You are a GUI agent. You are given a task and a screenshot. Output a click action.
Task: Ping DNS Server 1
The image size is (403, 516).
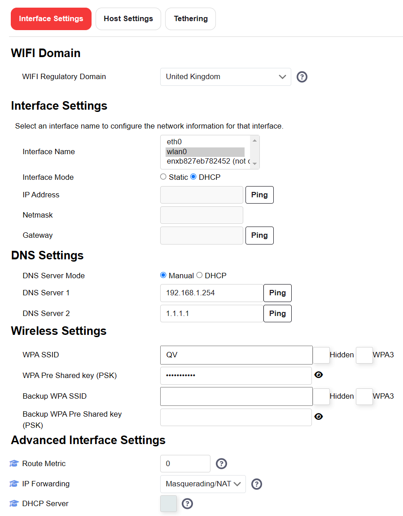pyautogui.click(x=277, y=293)
